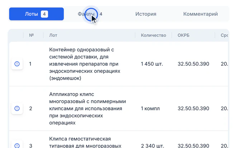The image size is (238, 148).
Task: Open the История tab
Action: pos(146,14)
